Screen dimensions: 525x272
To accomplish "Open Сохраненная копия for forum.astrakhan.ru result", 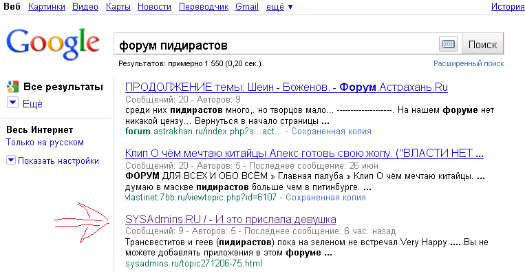I will coord(331,132).
